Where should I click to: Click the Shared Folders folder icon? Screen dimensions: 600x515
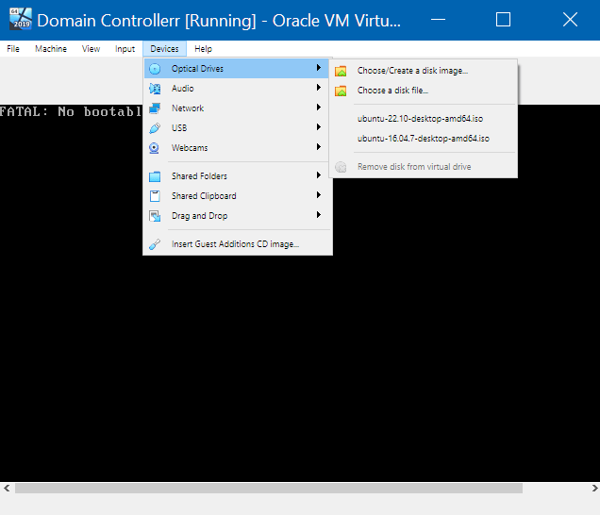click(155, 176)
